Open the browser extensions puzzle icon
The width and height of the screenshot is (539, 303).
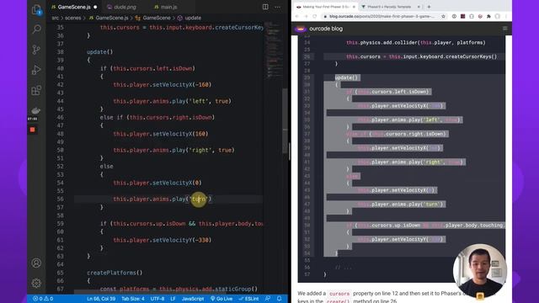click(x=488, y=16)
